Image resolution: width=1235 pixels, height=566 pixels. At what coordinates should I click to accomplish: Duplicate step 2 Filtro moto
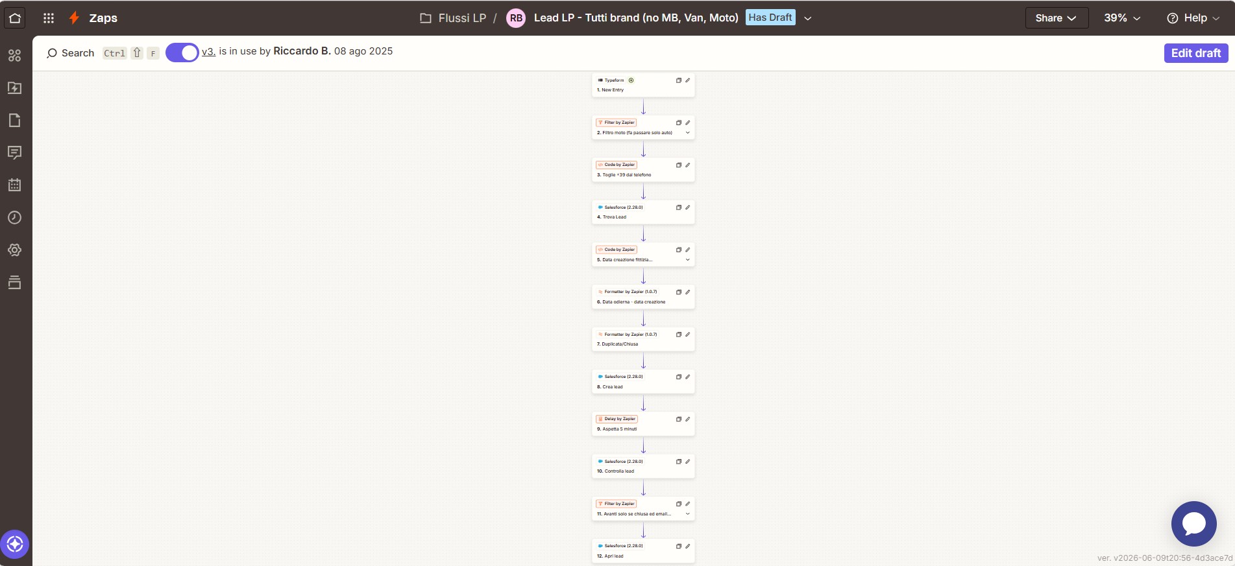679,123
